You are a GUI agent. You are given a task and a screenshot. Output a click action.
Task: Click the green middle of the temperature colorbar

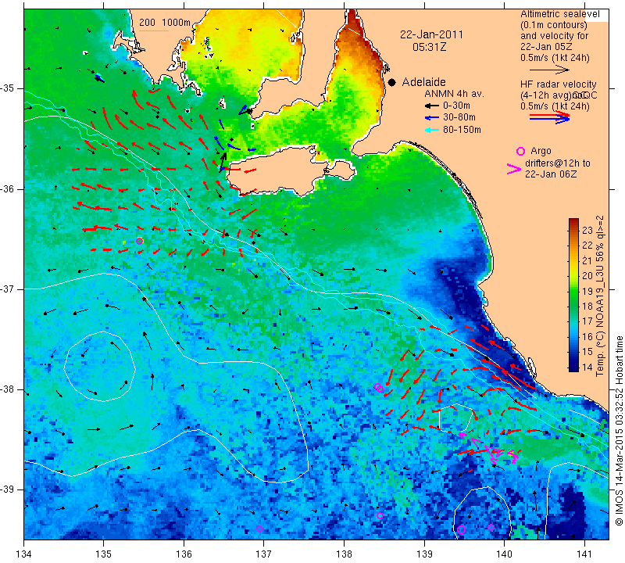(573, 296)
